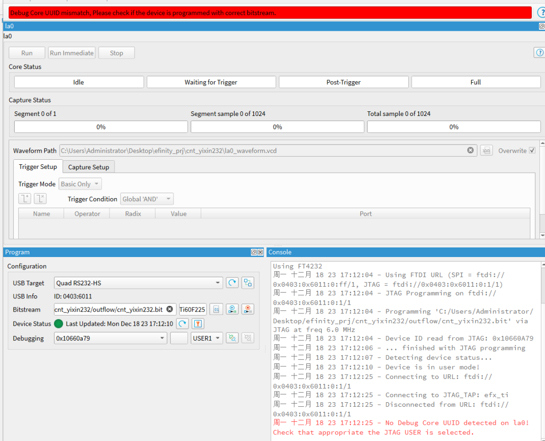Viewport: 545px width, 441px height.
Task: Clear the Bitstream file path
Action: pos(170,309)
